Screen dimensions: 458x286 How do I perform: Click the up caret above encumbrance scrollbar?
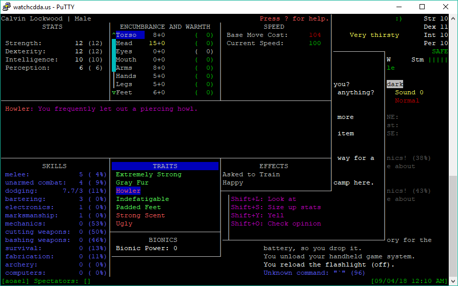coord(114,35)
